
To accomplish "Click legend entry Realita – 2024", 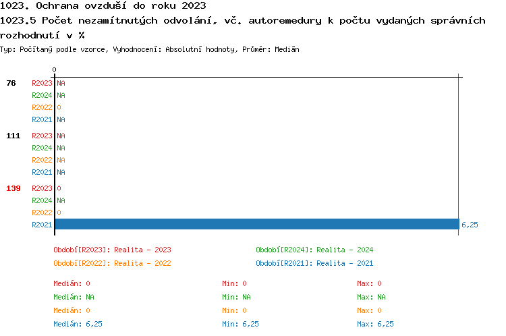I will pyautogui.click(x=315, y=250).
